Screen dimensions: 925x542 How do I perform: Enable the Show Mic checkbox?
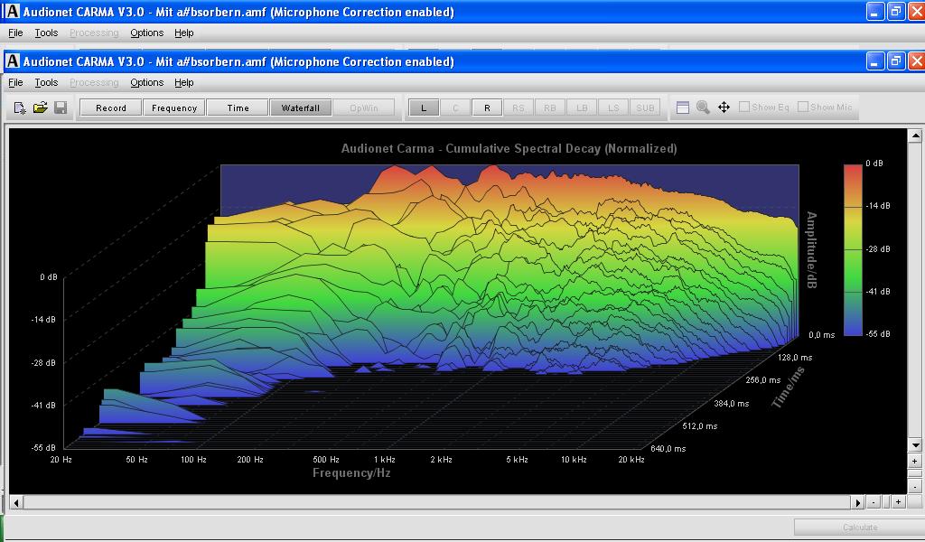803,107
